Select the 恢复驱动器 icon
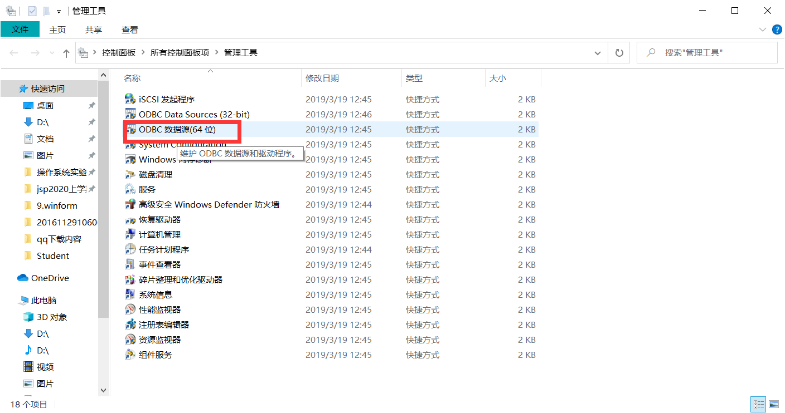Image resolution: width=785 pixels, height=413 pixels. point(130,219)
